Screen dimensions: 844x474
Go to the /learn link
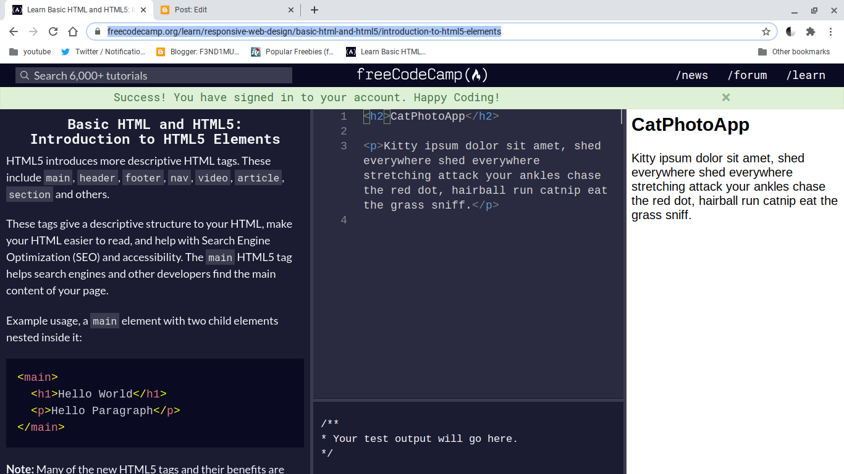pyautogui.click(x=806, y=75)
